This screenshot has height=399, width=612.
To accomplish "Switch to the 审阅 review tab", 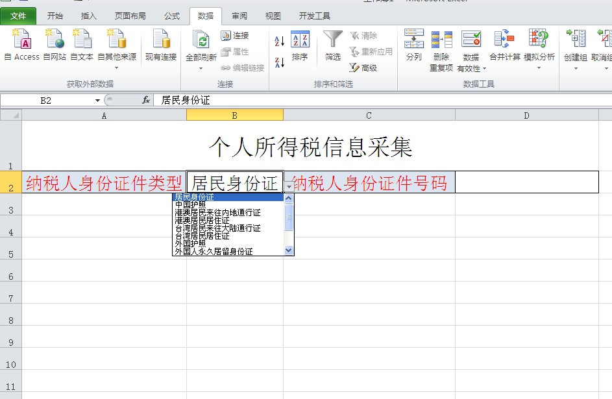I will point(239,16).
